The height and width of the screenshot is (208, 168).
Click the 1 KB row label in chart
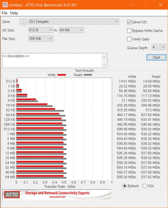pos(11,86)
